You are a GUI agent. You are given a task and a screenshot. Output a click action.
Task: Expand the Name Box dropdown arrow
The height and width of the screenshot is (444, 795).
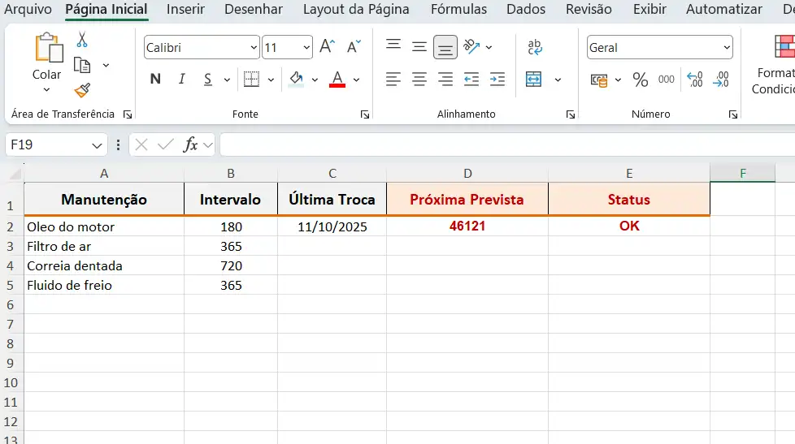98,145
